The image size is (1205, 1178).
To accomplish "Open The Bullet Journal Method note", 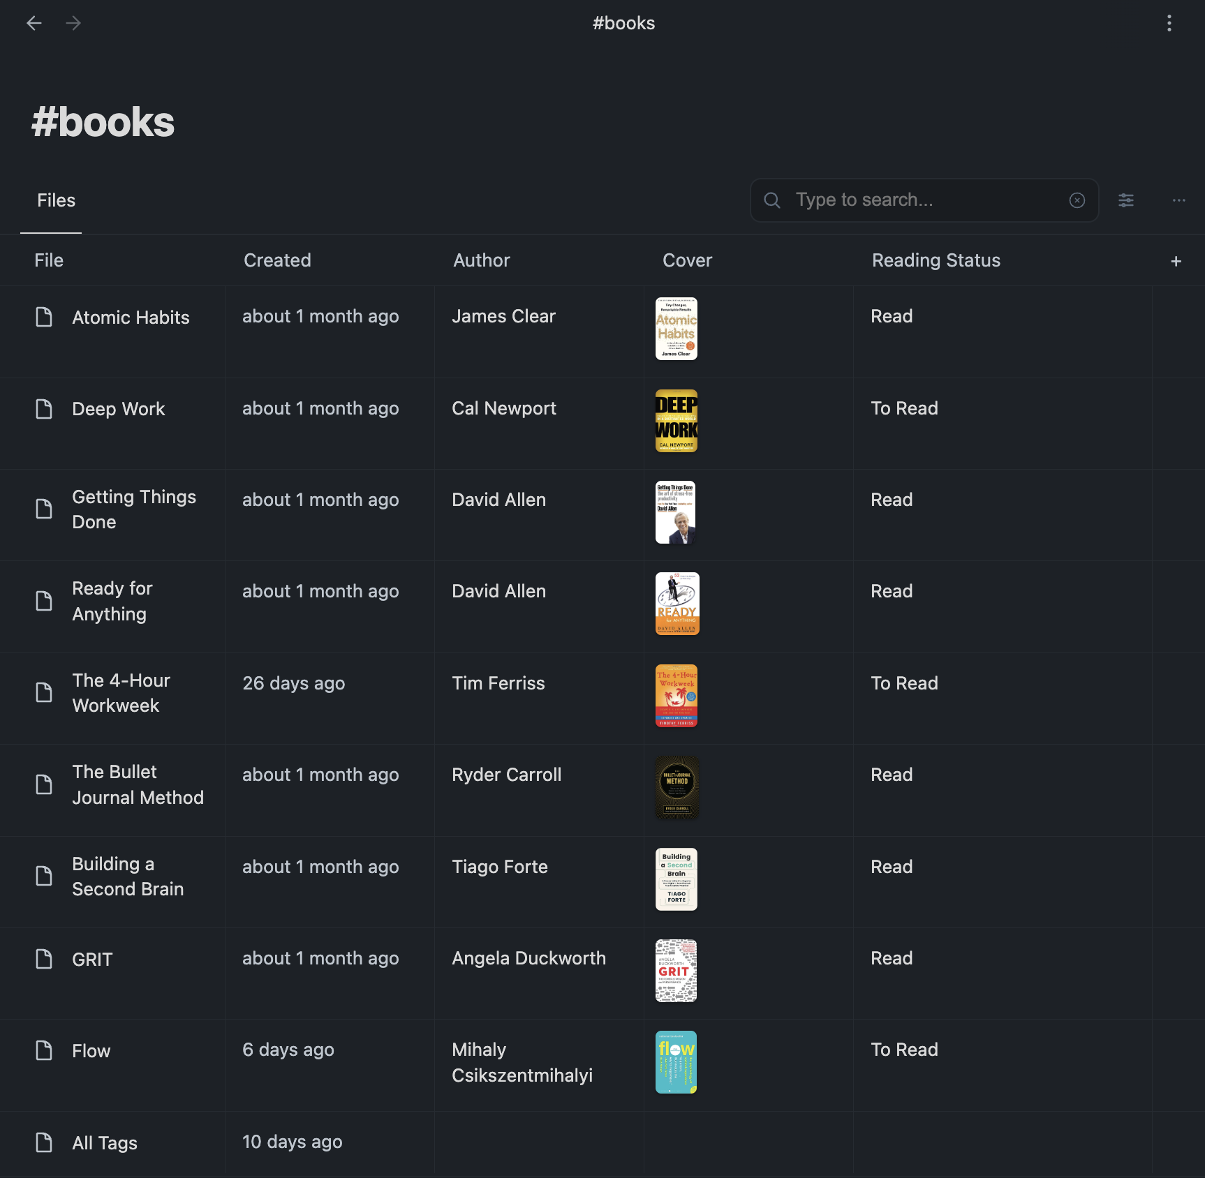I will [138, 784].
